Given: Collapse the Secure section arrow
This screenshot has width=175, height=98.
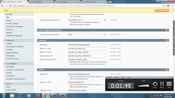Looking at the screenshot, I should pyautogui.click(x=166, y=70).
